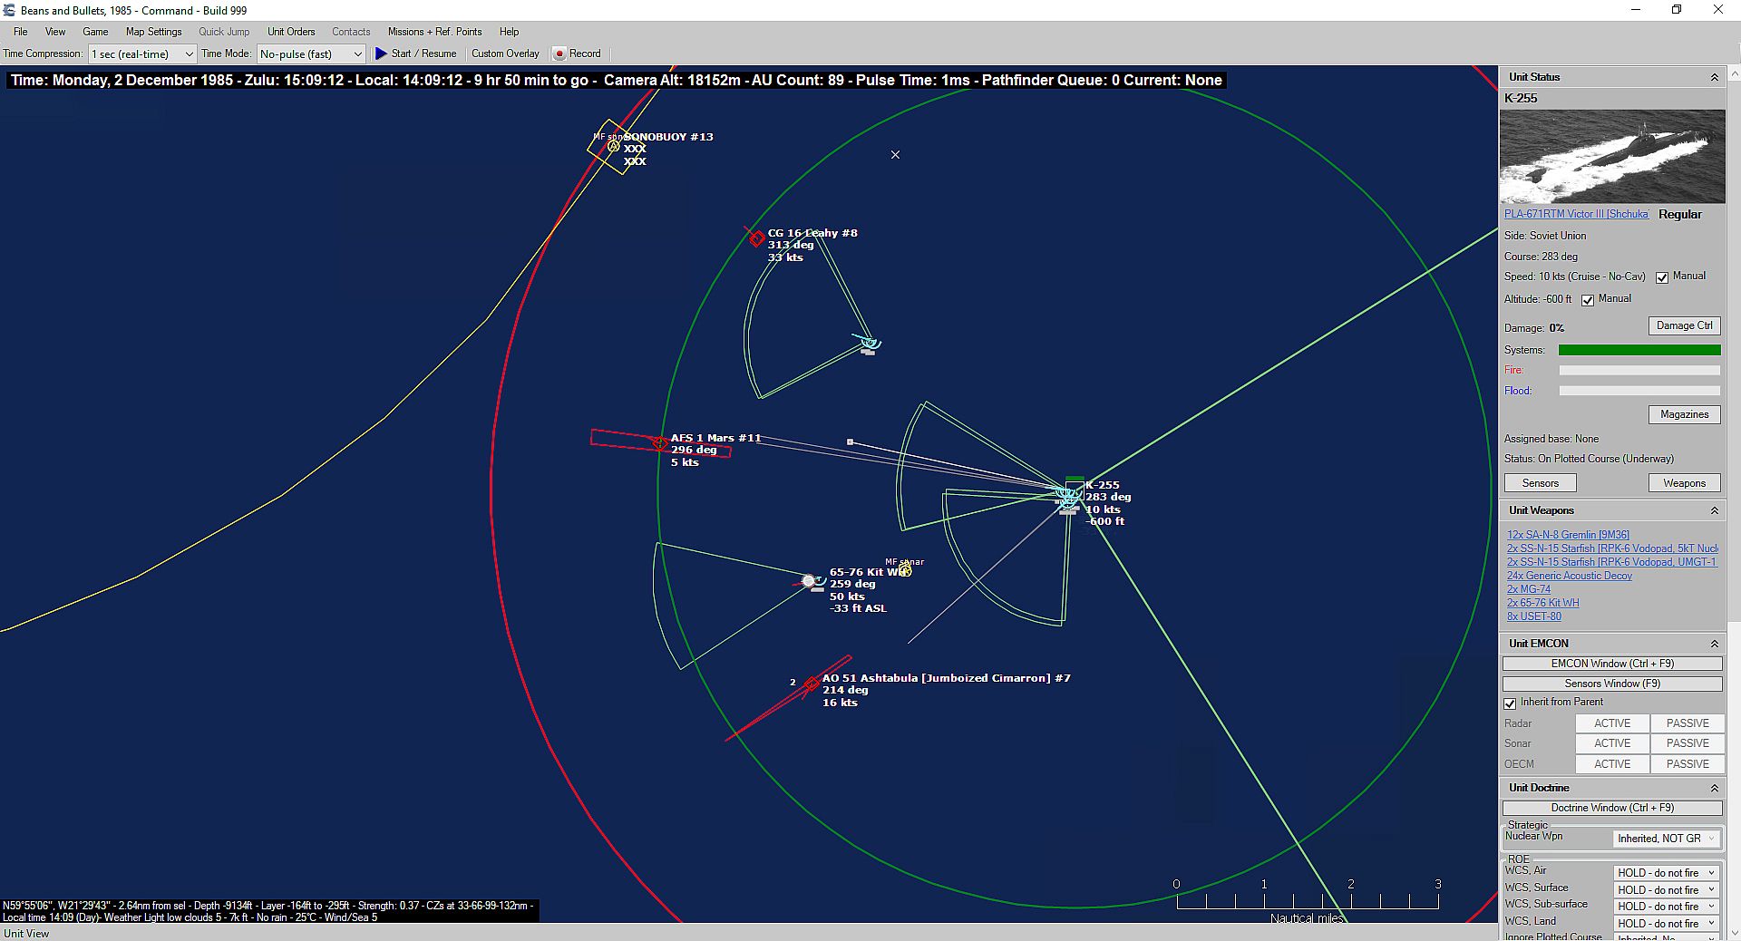Uncheck Inherit from Parent EMCON
The width and height of the screenshot is (1741, 941).
pos(1510,703)
